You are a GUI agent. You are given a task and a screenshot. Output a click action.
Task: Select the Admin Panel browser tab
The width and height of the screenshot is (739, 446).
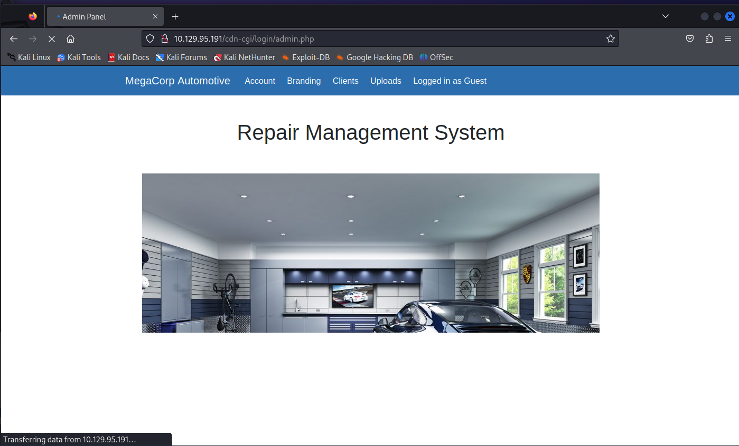tap(105, 16)
